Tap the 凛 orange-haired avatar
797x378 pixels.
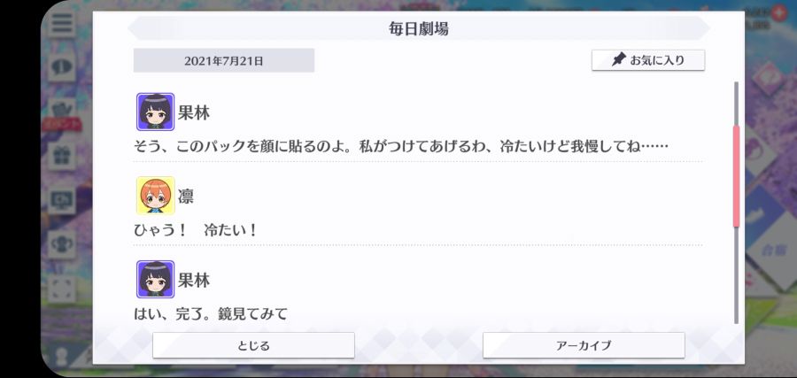pos(156,196)
